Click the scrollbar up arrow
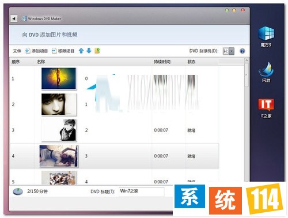 click(247, 61)
